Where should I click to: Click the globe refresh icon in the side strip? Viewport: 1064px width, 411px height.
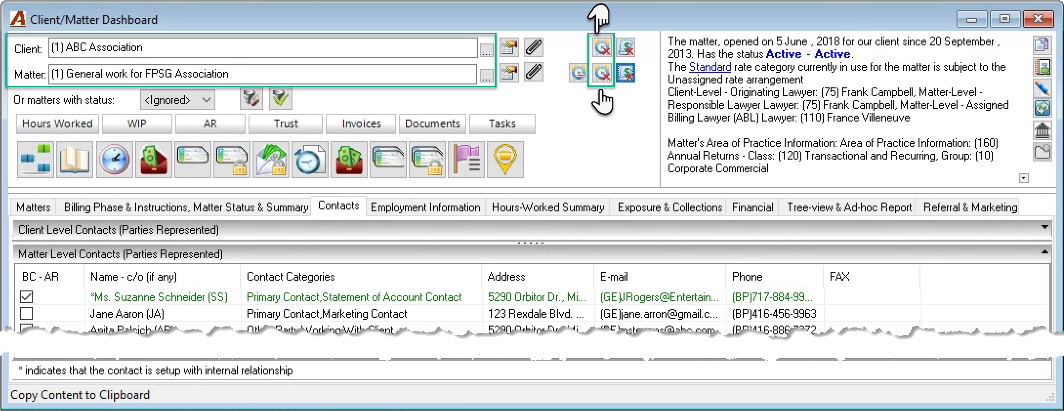coord(1042,107)
